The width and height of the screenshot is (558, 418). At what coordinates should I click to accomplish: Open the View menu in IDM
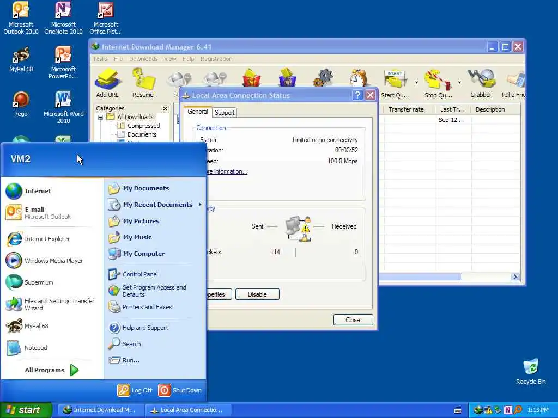coord(170,59)
